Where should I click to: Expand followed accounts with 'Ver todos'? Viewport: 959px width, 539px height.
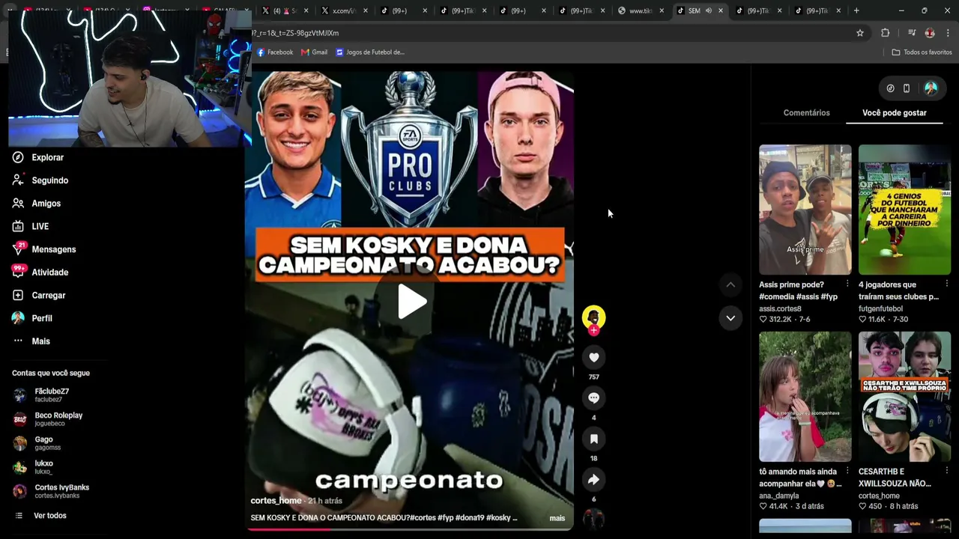(49, 516)
